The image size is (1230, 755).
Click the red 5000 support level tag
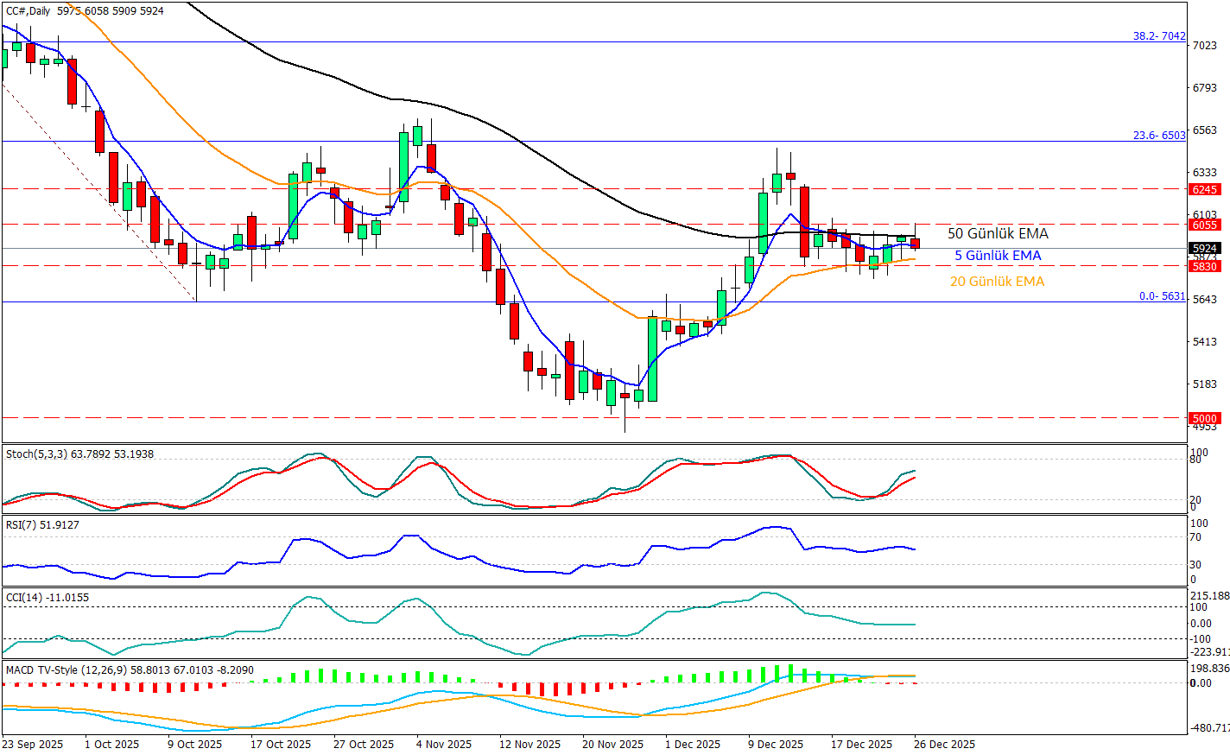pyautogui.click(x=1204, y=419)
